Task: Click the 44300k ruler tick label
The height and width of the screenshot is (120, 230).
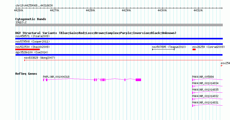Action: (x=162, y=10)
